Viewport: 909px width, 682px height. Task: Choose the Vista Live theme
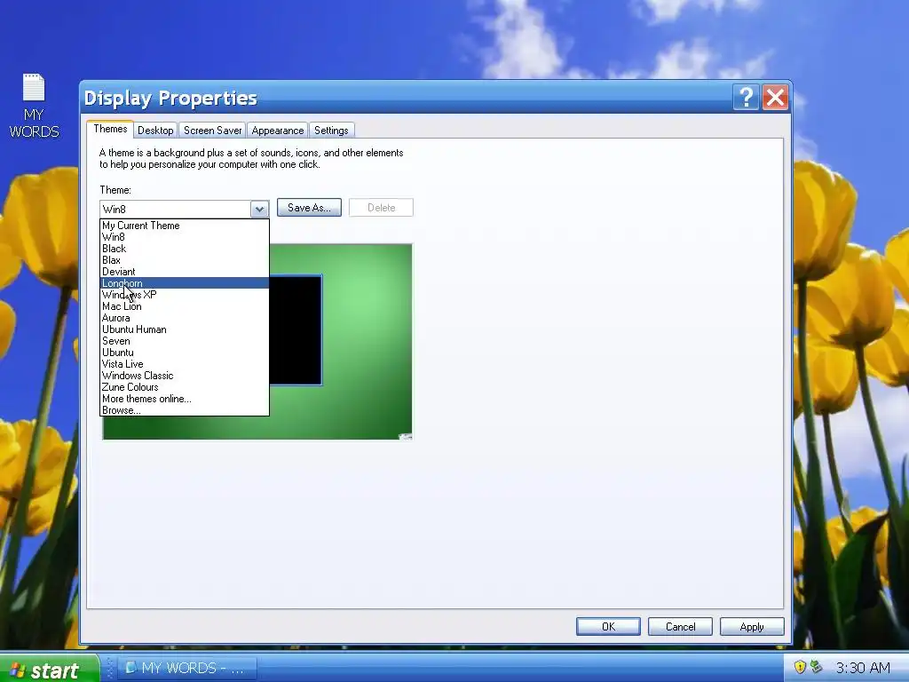coord(185,364)
